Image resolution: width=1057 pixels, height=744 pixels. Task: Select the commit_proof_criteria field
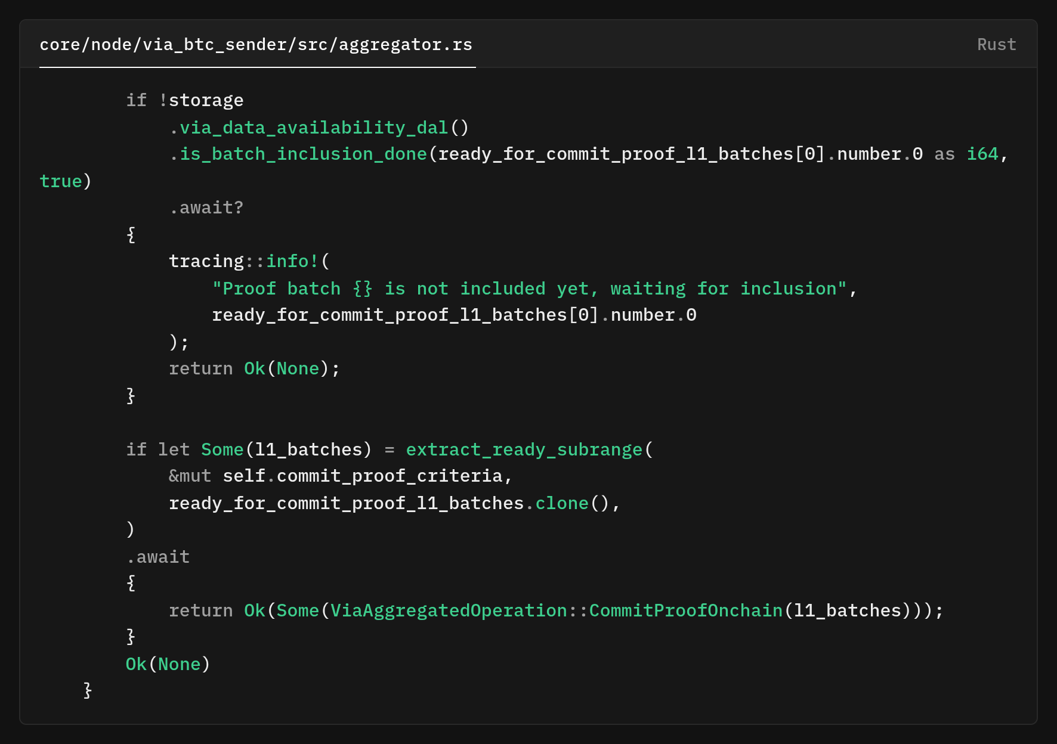click(390, 476)
